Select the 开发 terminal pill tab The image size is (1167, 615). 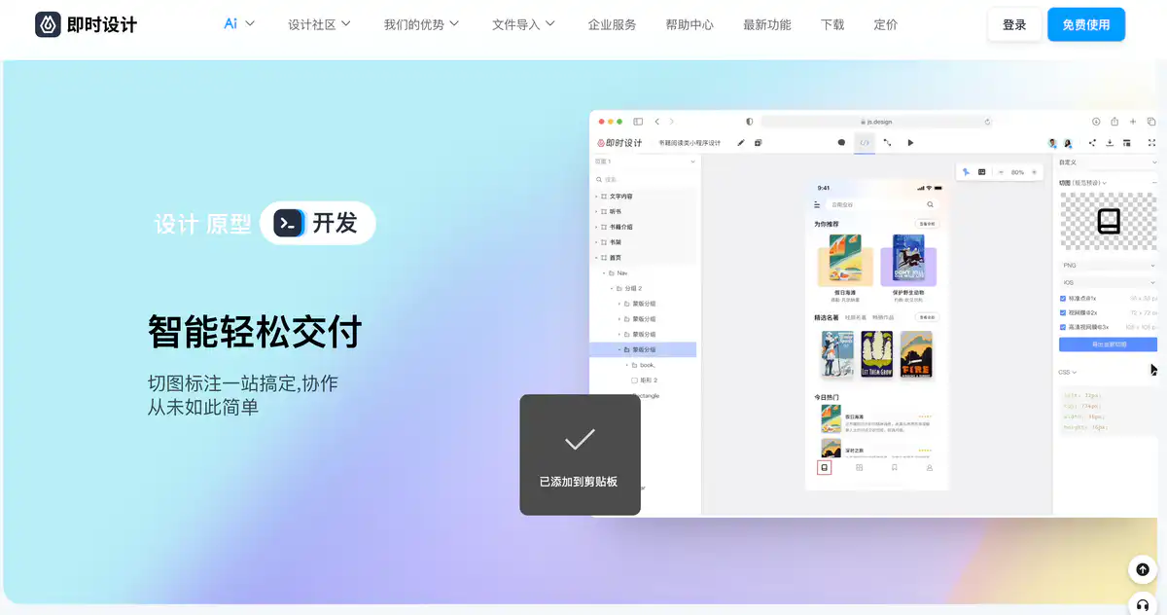coord(318,223)
